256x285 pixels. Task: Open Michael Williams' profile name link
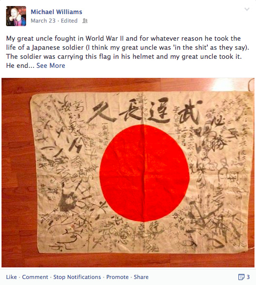pos(56,12)
